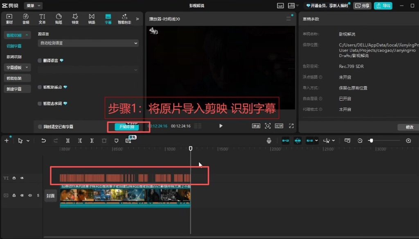Click the 导出 export button
The width and height of the screenshot is (419, 239).
point(383,6)
